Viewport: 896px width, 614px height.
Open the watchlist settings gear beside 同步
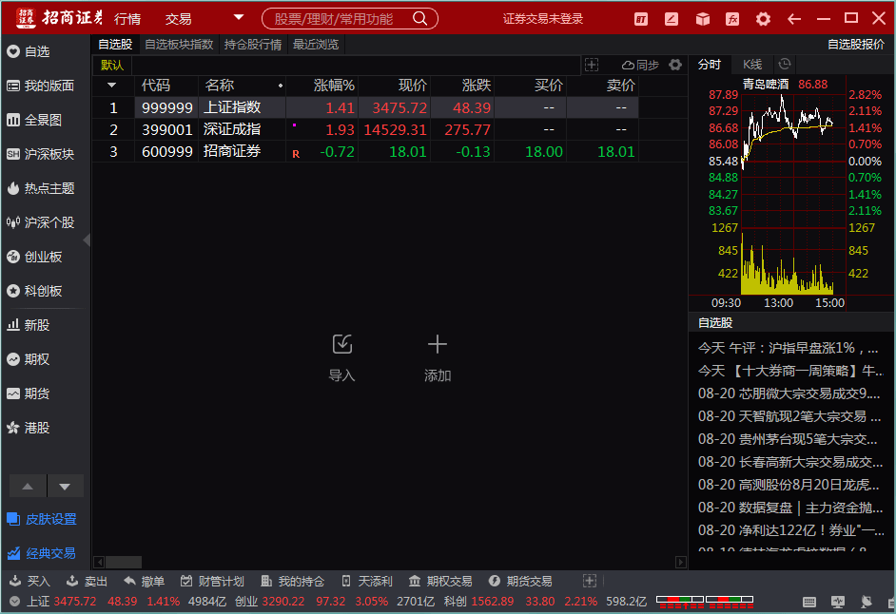pos(675,65)
